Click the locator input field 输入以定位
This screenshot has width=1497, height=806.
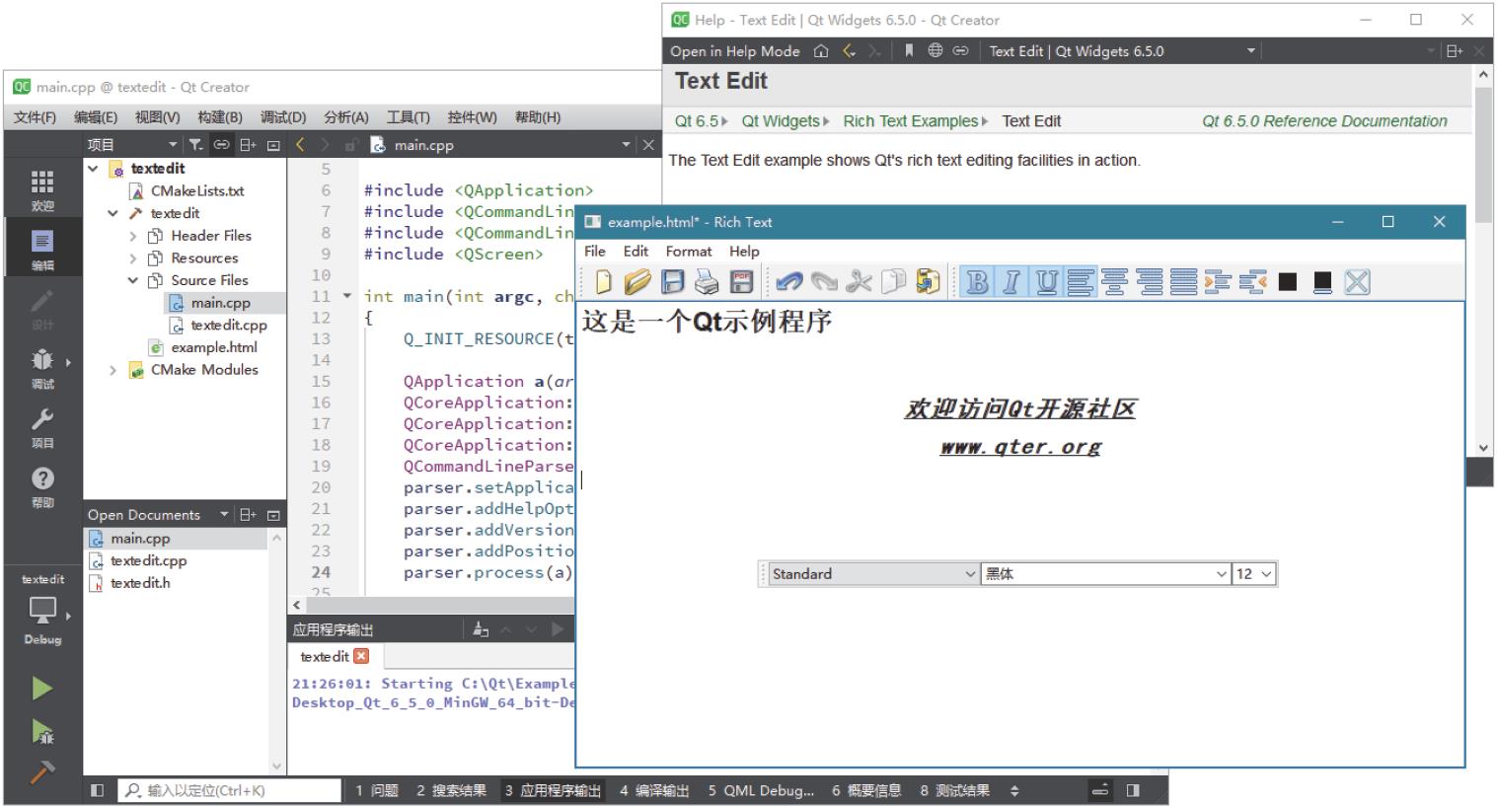[237, 790]
